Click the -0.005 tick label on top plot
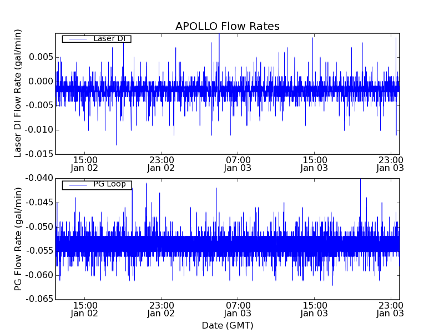The width and height of the screenshot is (444, 333). click(x=39, y=105)
